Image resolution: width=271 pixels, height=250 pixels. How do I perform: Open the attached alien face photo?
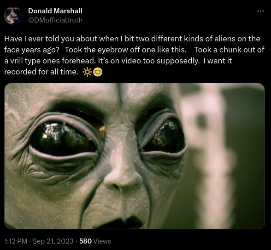[x=135, y=156]
